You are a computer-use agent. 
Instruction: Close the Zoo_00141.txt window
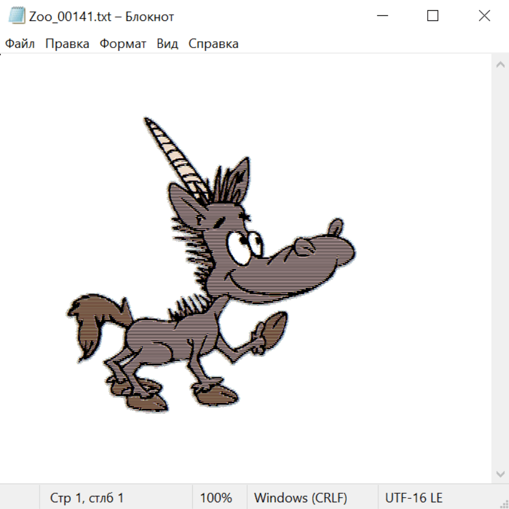(484, 16)
